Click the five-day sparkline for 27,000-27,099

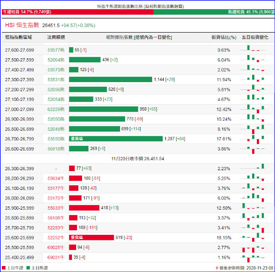point(253,109)
